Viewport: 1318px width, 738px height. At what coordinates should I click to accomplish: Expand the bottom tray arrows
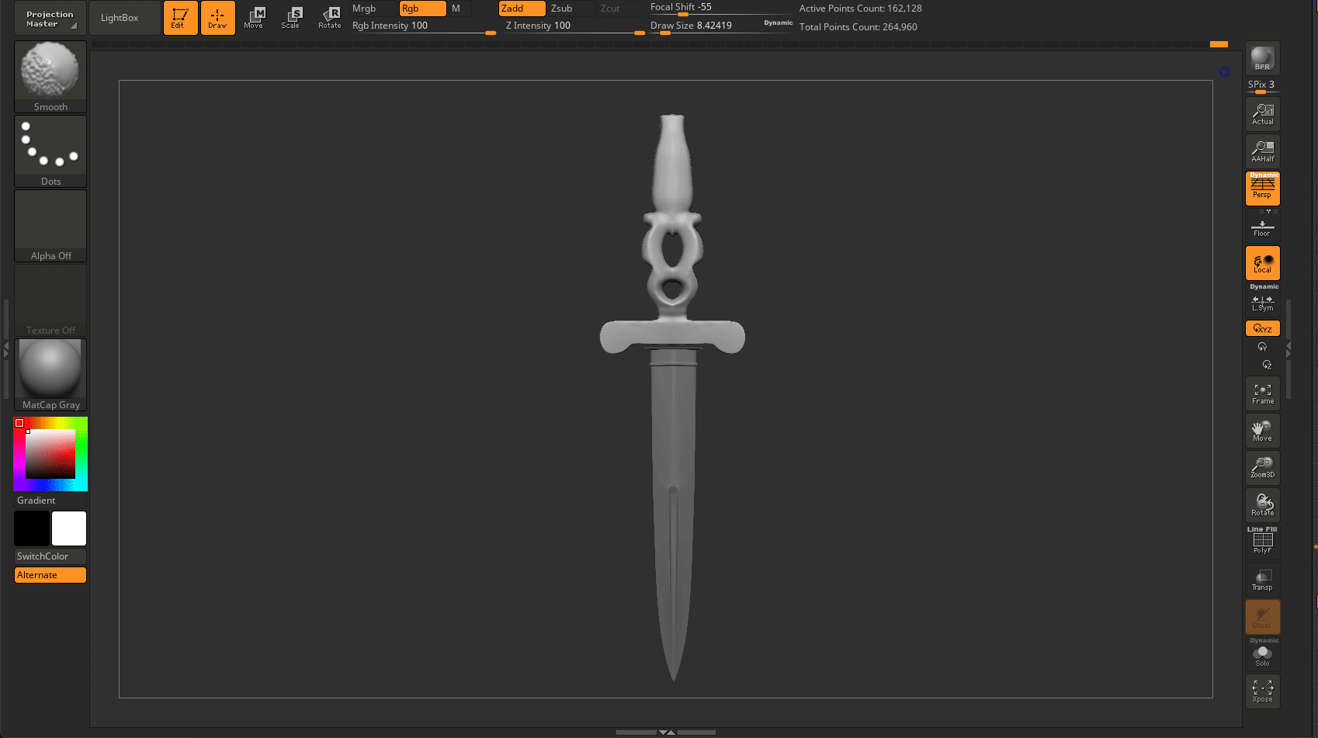pos(666,733)
